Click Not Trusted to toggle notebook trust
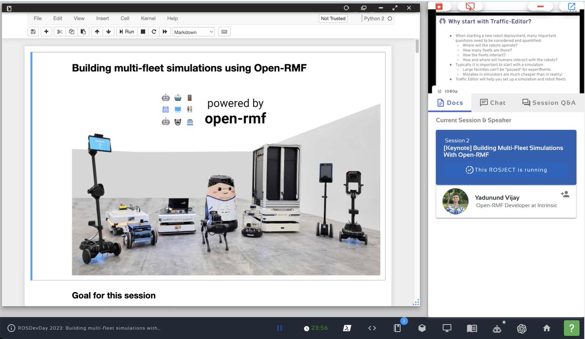 pos(334,18)
